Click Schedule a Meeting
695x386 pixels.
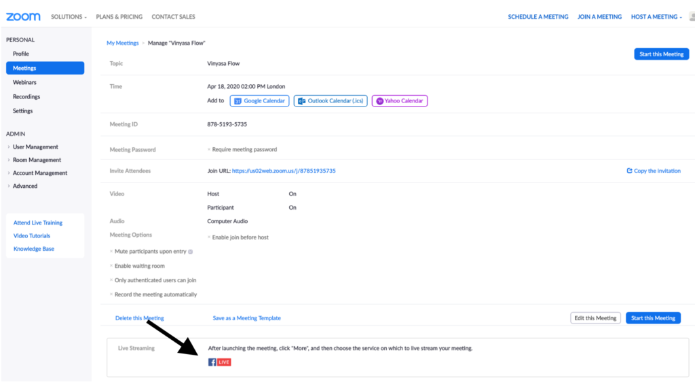tap(538, 17)
